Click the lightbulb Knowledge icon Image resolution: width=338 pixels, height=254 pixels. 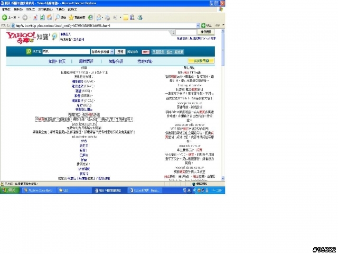tap(54, 37)
